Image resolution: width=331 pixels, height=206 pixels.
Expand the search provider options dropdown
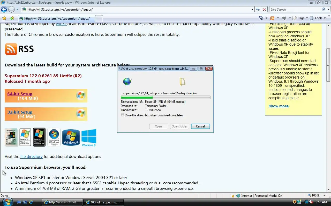click(x=328, y=10)
